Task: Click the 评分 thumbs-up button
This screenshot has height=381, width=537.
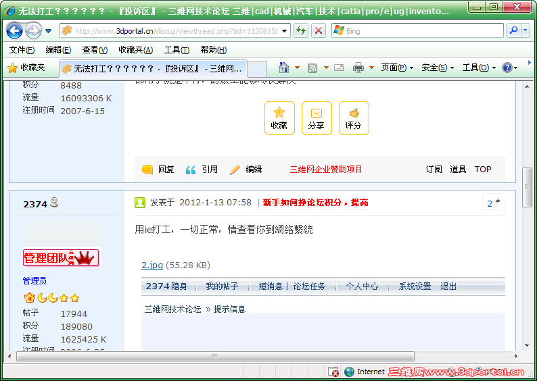Action: (x=354, y=118)
